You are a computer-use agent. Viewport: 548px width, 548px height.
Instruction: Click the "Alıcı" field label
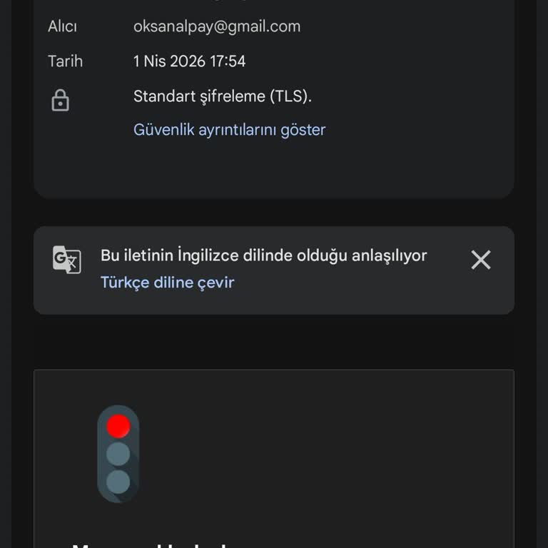[x=62, y=26]
